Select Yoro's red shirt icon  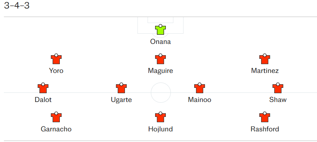tap(56, 59)
